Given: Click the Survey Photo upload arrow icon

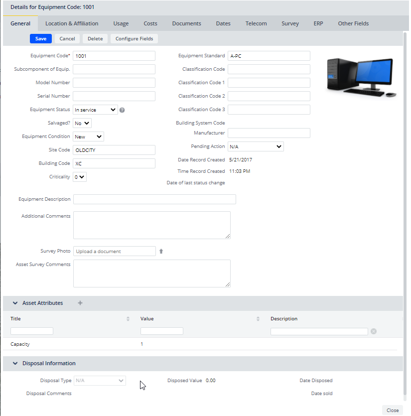Looking at the screenshot, I should (x=161, y=252).
